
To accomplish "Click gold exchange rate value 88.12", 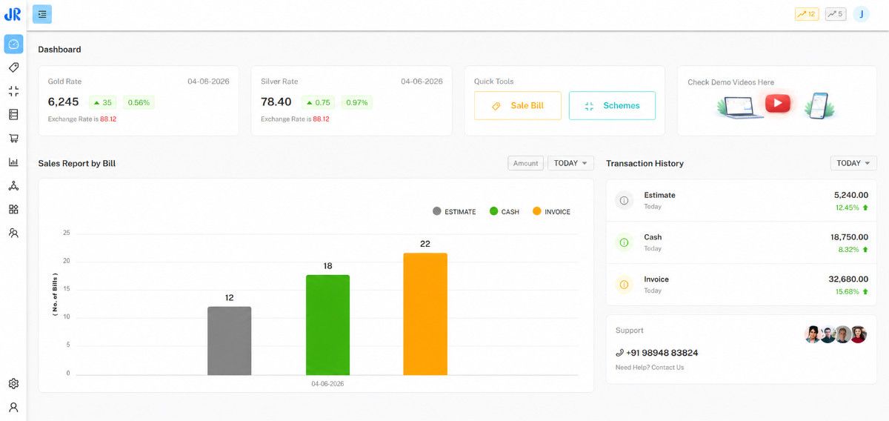I will pyautogui.click(x=108, y=119).
